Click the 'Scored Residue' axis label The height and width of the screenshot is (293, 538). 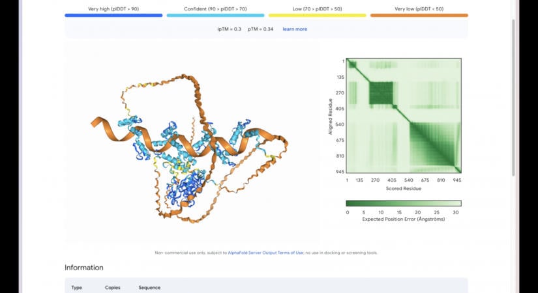click(x=404, y=188)
